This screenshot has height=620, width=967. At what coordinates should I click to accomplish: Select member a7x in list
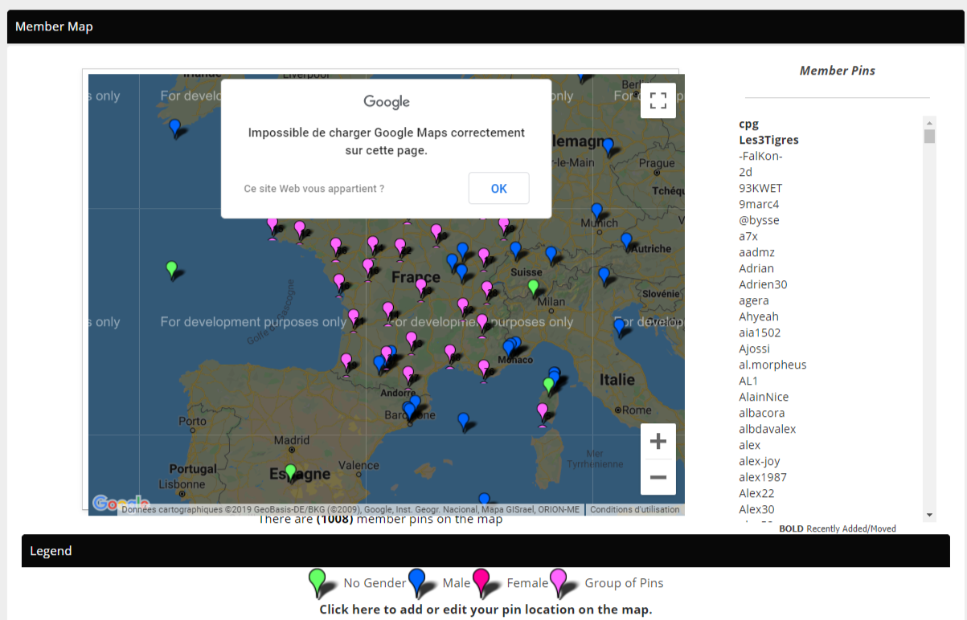[x=748, y=236]
